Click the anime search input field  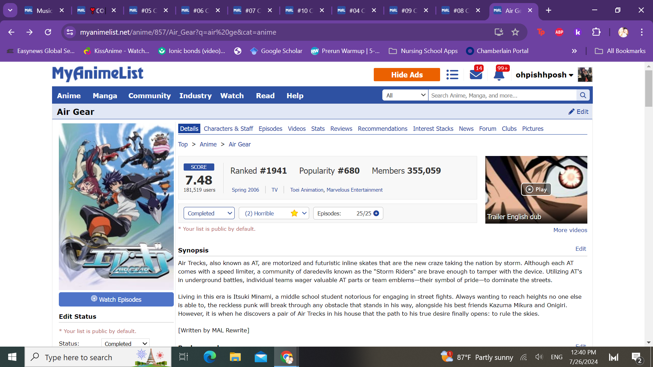click(502, 95)
